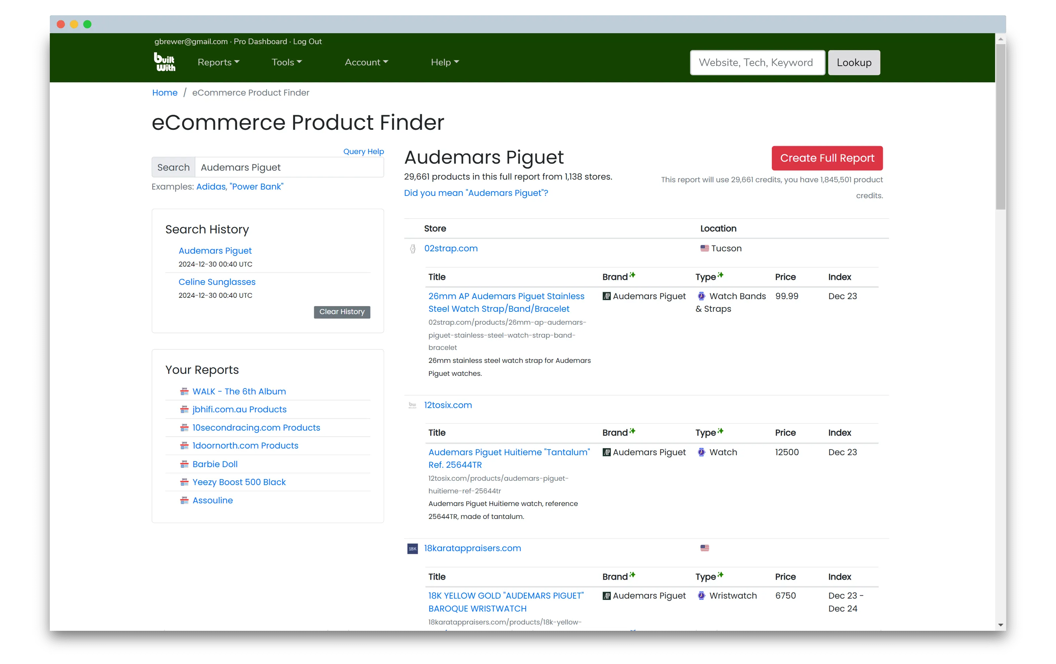Viewport: 1056px width, 664px height.
Task: Open the Barbie Doll report
Action: click(x=215, y=463)
